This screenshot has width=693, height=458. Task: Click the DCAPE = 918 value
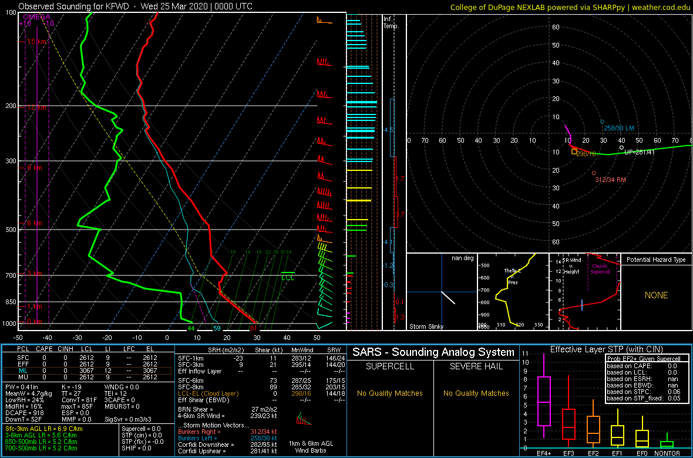[x=23, y=412]
